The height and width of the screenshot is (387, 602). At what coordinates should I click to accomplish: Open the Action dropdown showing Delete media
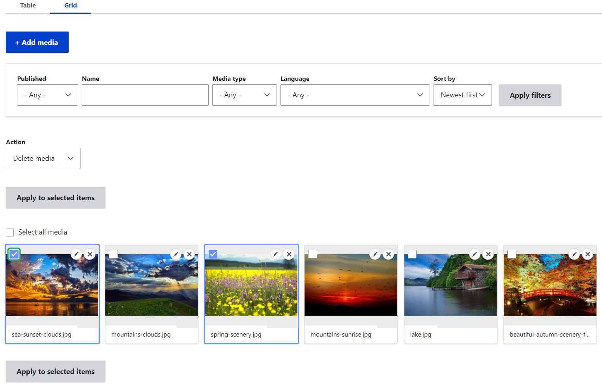[x=43, y=158]
